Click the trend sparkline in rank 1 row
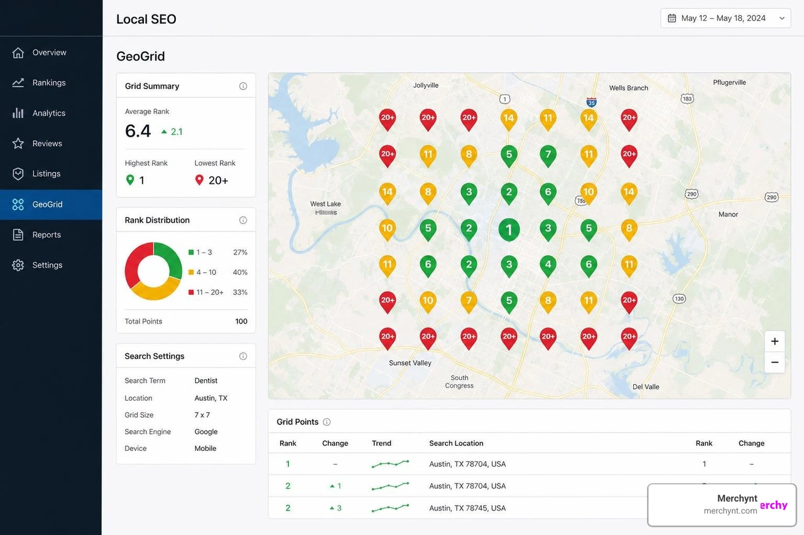The width and height of the screenshot is (804, 535). click(390, 464)
